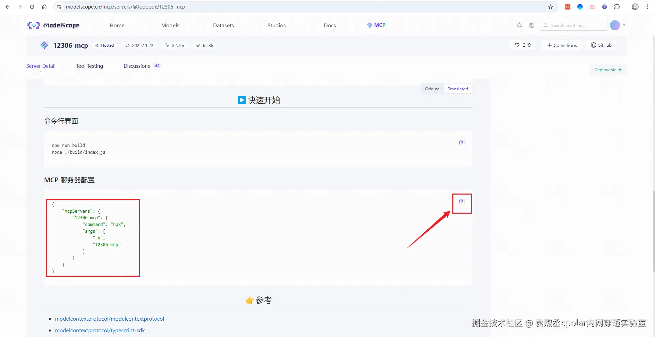Click the page vertical scrollbar

coord(653,232)
